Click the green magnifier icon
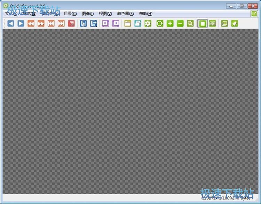The height and width of the screenshot is (204, 261). pos(190,23)
